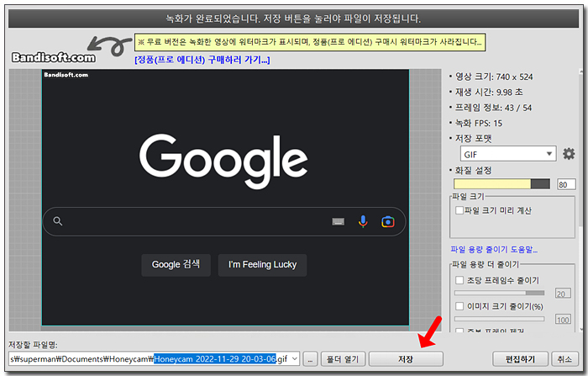This screenshot has width=588, height=376.
Task: Click the 재생 시간: 9.98 초 text
Action: [489, 93]
